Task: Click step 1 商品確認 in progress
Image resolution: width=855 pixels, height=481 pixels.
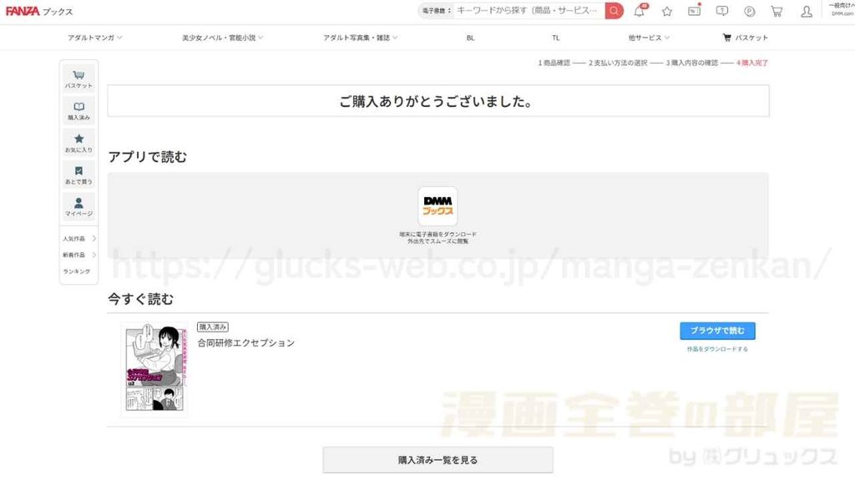Action: [554, 63]
